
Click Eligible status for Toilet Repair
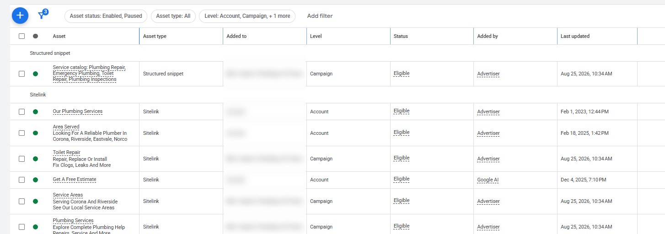[402, 158]
